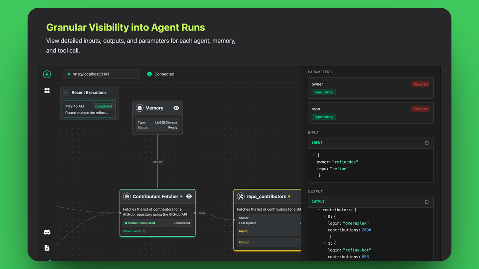Collapse the Recent Executions panel
This screenshot has width=479, height=269.
pos(66,93)
